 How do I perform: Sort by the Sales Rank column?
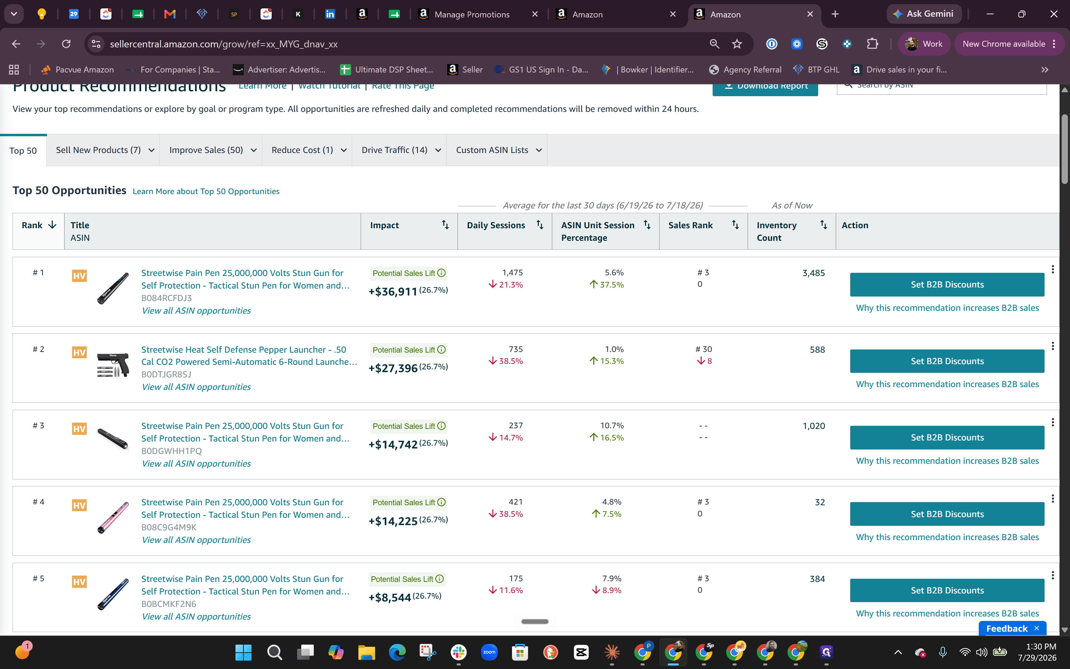[x=735, y=225]
